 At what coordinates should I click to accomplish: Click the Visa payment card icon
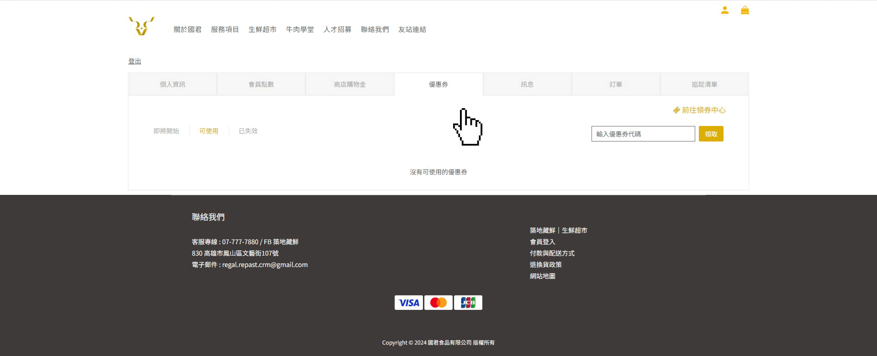tap(409, 303)
